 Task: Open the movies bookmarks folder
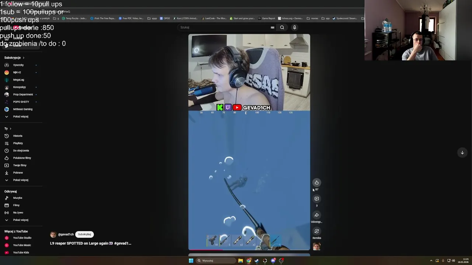(312, 18)
